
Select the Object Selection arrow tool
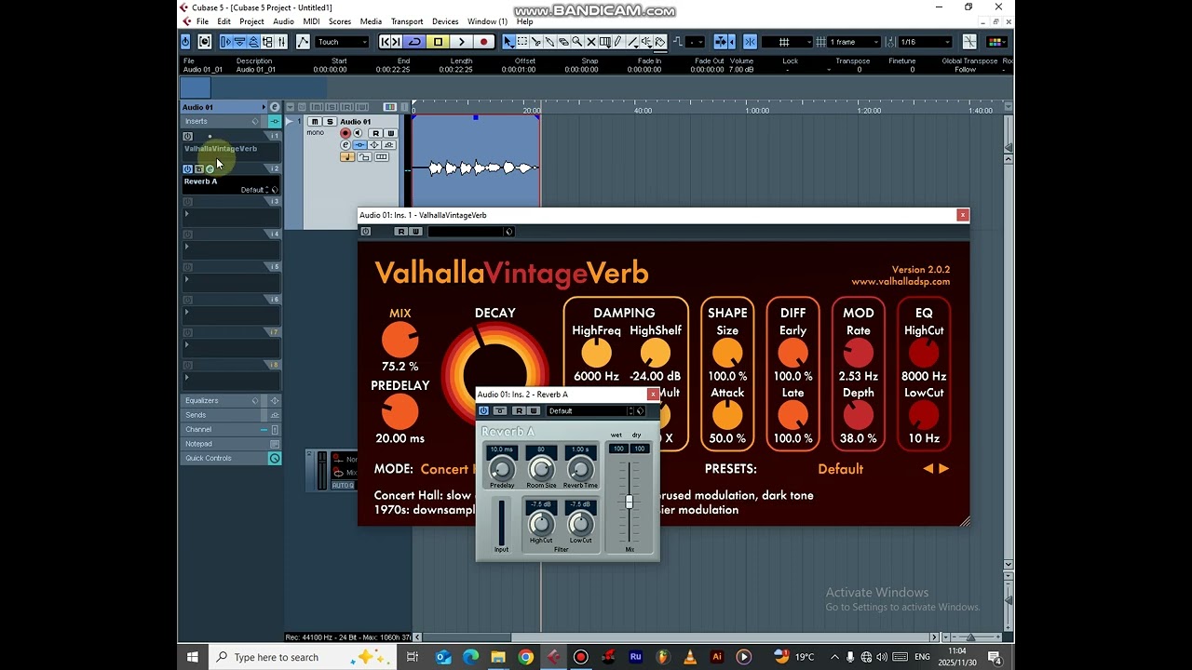[x=508, y=42]
